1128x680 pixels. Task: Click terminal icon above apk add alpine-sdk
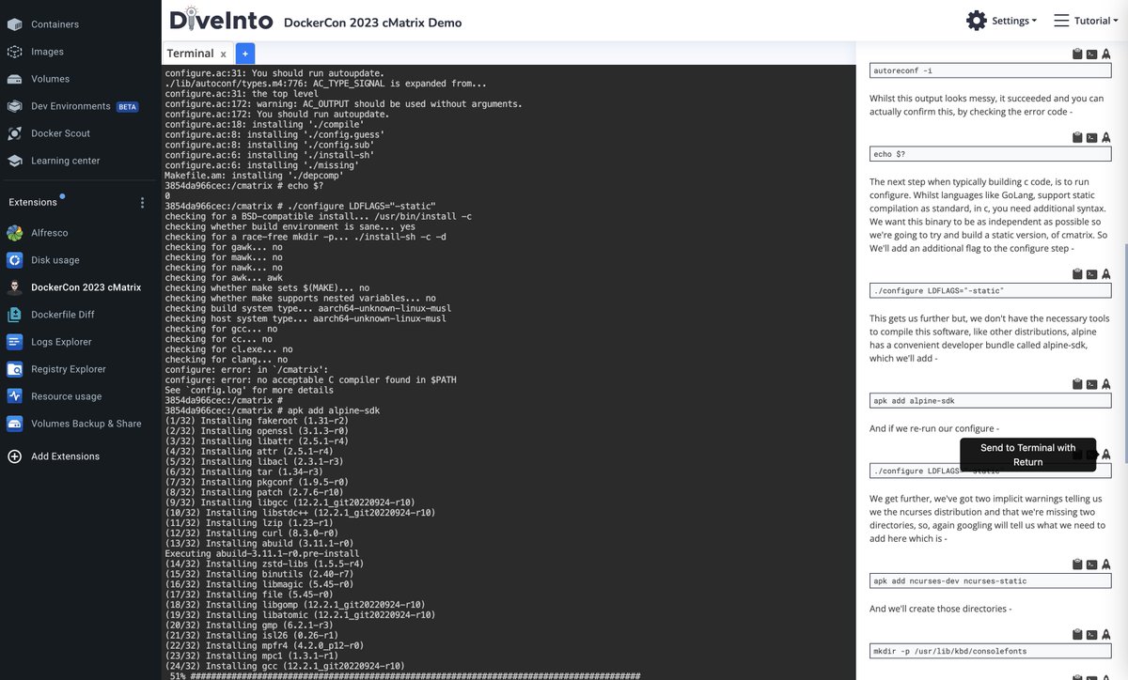[x=1091, y=384]
